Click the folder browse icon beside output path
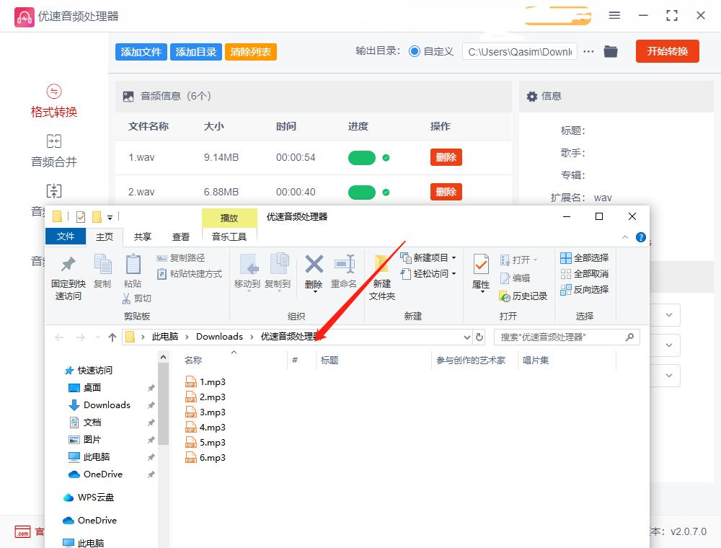Screen dimensions: 721x548 610,51
